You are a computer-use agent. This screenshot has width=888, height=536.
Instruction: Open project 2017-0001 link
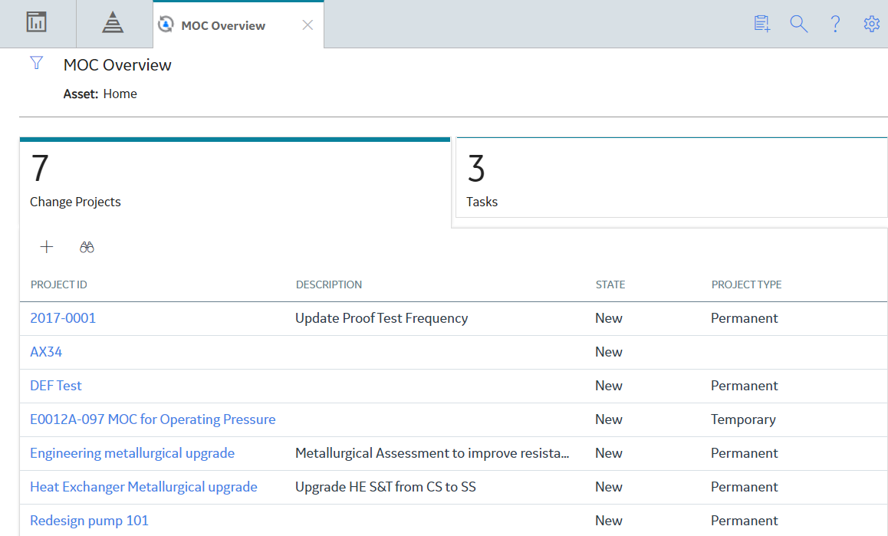pos(63,318)
